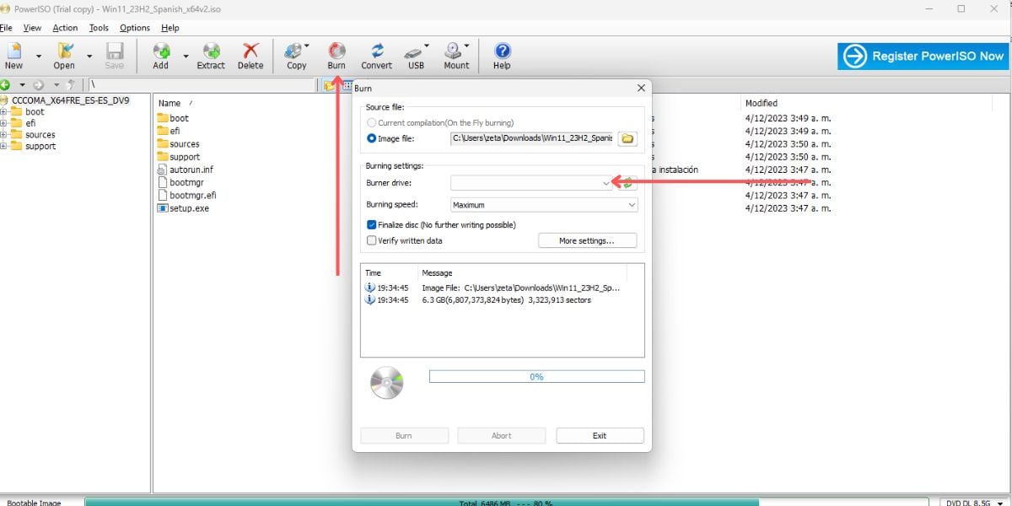Enable Verify written data checkbox
1012x506 pixels.
372,241
